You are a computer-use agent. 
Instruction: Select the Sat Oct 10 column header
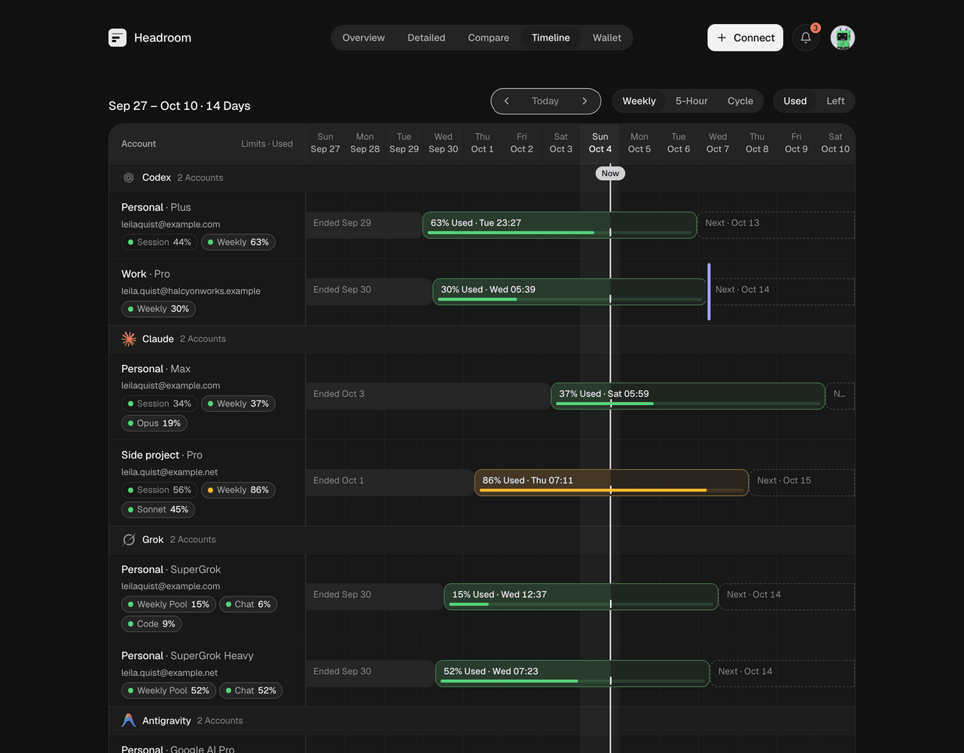(835, 143)
